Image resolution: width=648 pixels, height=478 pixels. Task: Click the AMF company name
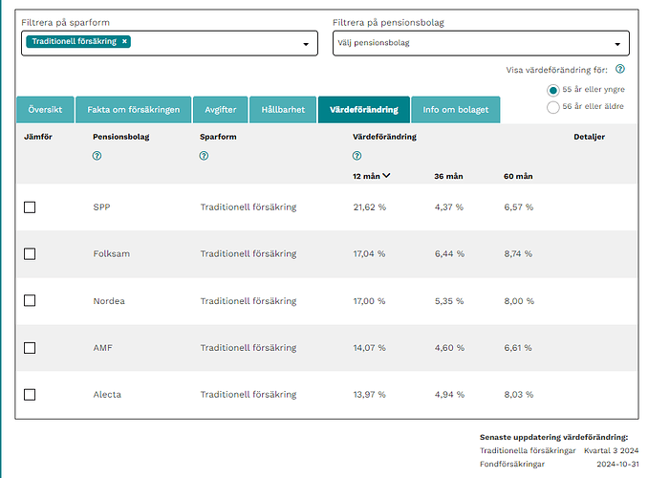click(103, 348)
